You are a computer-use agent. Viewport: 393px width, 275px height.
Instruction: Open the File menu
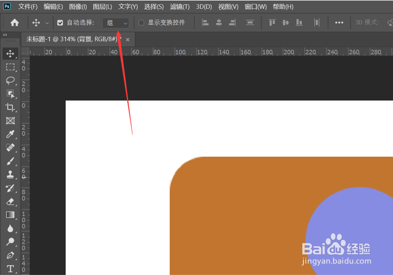(28, 7)
